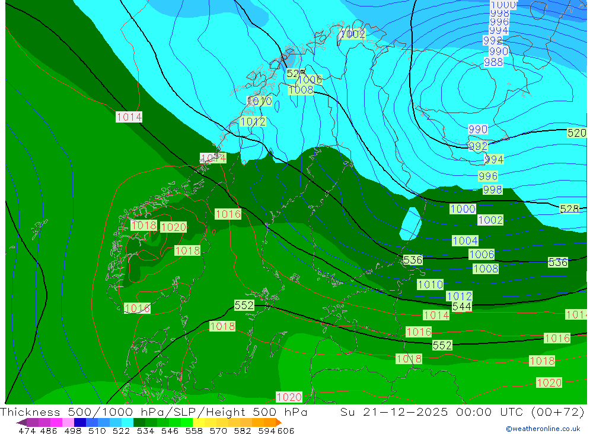This screenshot has width=593, height=434.
Task: Select the 570 legend value
Action: tap(218, 431)
